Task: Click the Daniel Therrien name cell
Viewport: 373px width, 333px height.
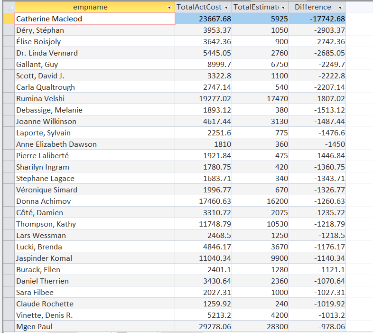Action: pos(95,281)
